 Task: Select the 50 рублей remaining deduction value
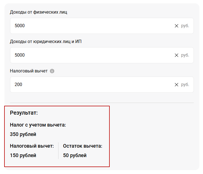pos(75,155)
